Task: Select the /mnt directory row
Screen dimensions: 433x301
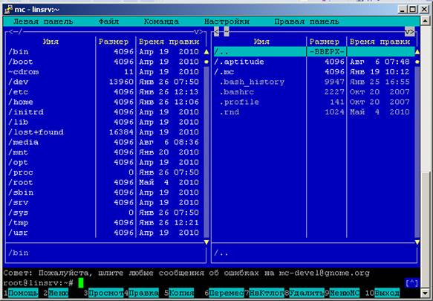Action: pos(105,152)
